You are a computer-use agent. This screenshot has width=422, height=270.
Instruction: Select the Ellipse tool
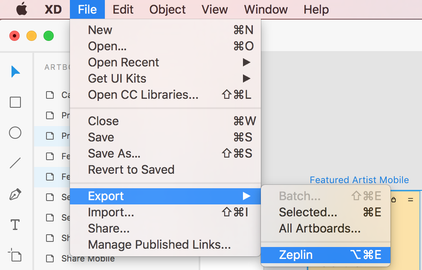(x=15, y=133)
